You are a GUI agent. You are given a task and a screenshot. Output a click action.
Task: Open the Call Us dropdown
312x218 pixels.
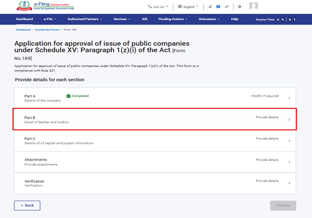pyautogui.click(x=158, y=7)
